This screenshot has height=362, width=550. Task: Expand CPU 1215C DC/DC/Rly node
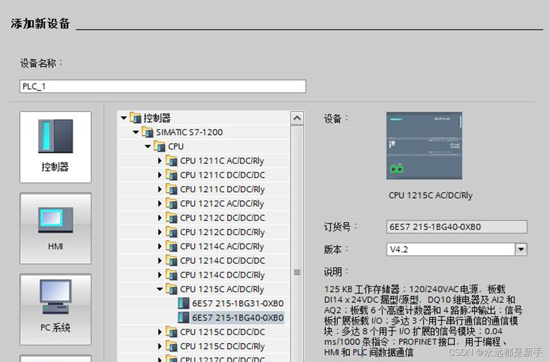160,346
